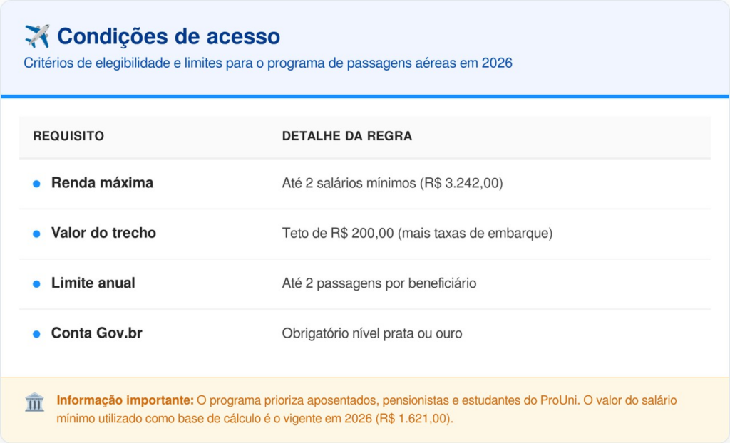Select the "Até 2 passagens por beneficiário" text
The width and height of the screenshot is (730, 443).
(379, 283)
